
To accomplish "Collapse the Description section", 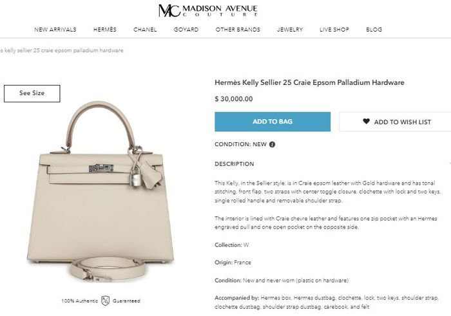I will point(235,164).
